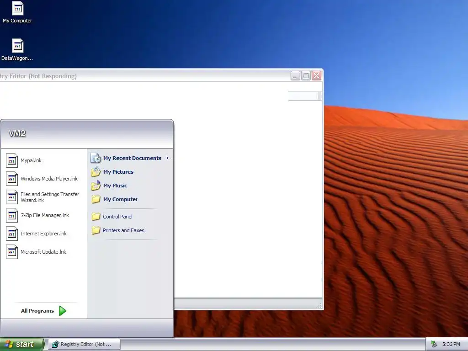Select the DataWagon desktop icon

point(17,50)
